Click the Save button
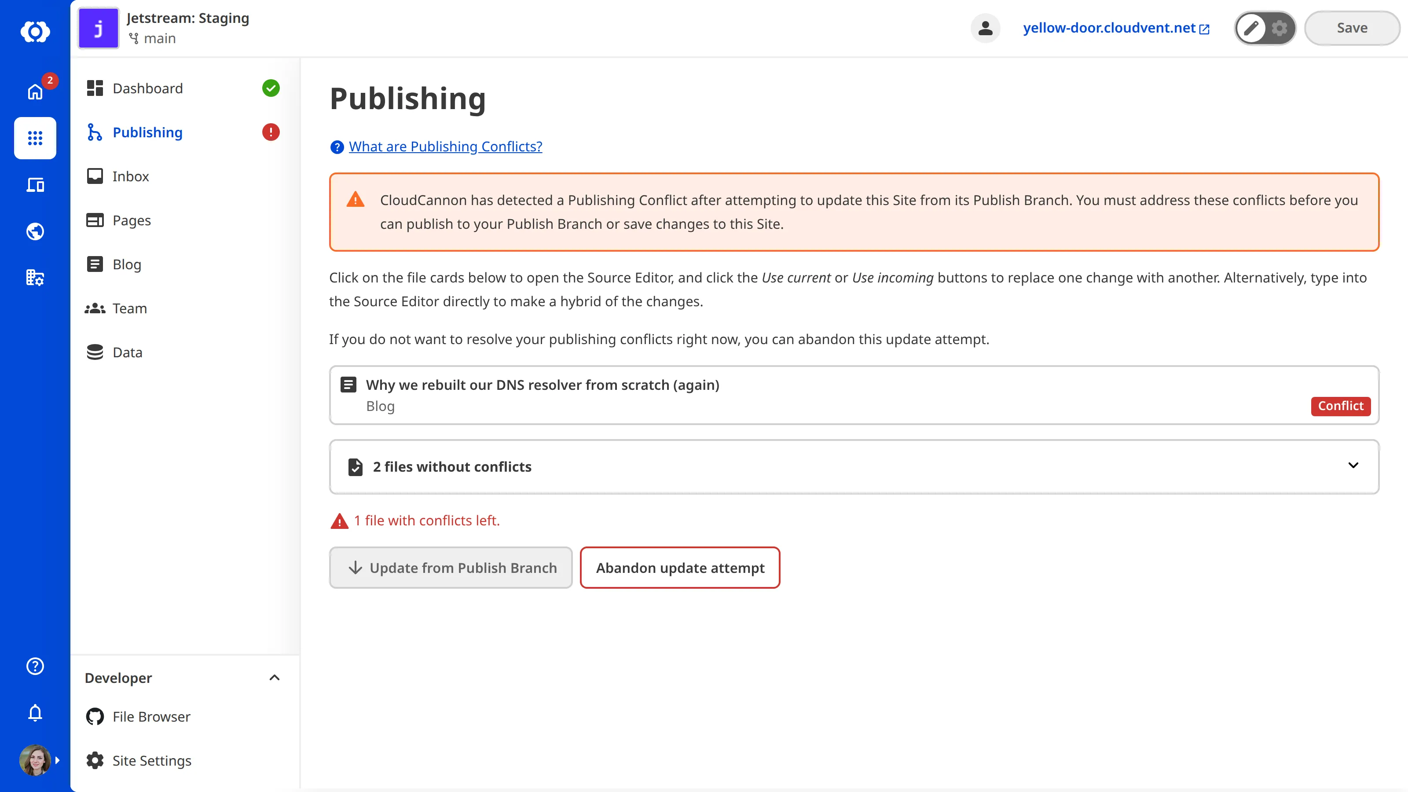Image resolution: width=1408 pixels, height=792 pixels. click(x=1352, y=28)
